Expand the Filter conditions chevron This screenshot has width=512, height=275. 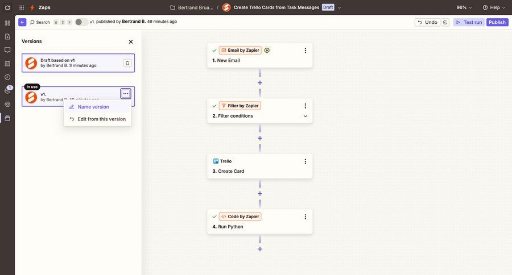tap(305, 116)
